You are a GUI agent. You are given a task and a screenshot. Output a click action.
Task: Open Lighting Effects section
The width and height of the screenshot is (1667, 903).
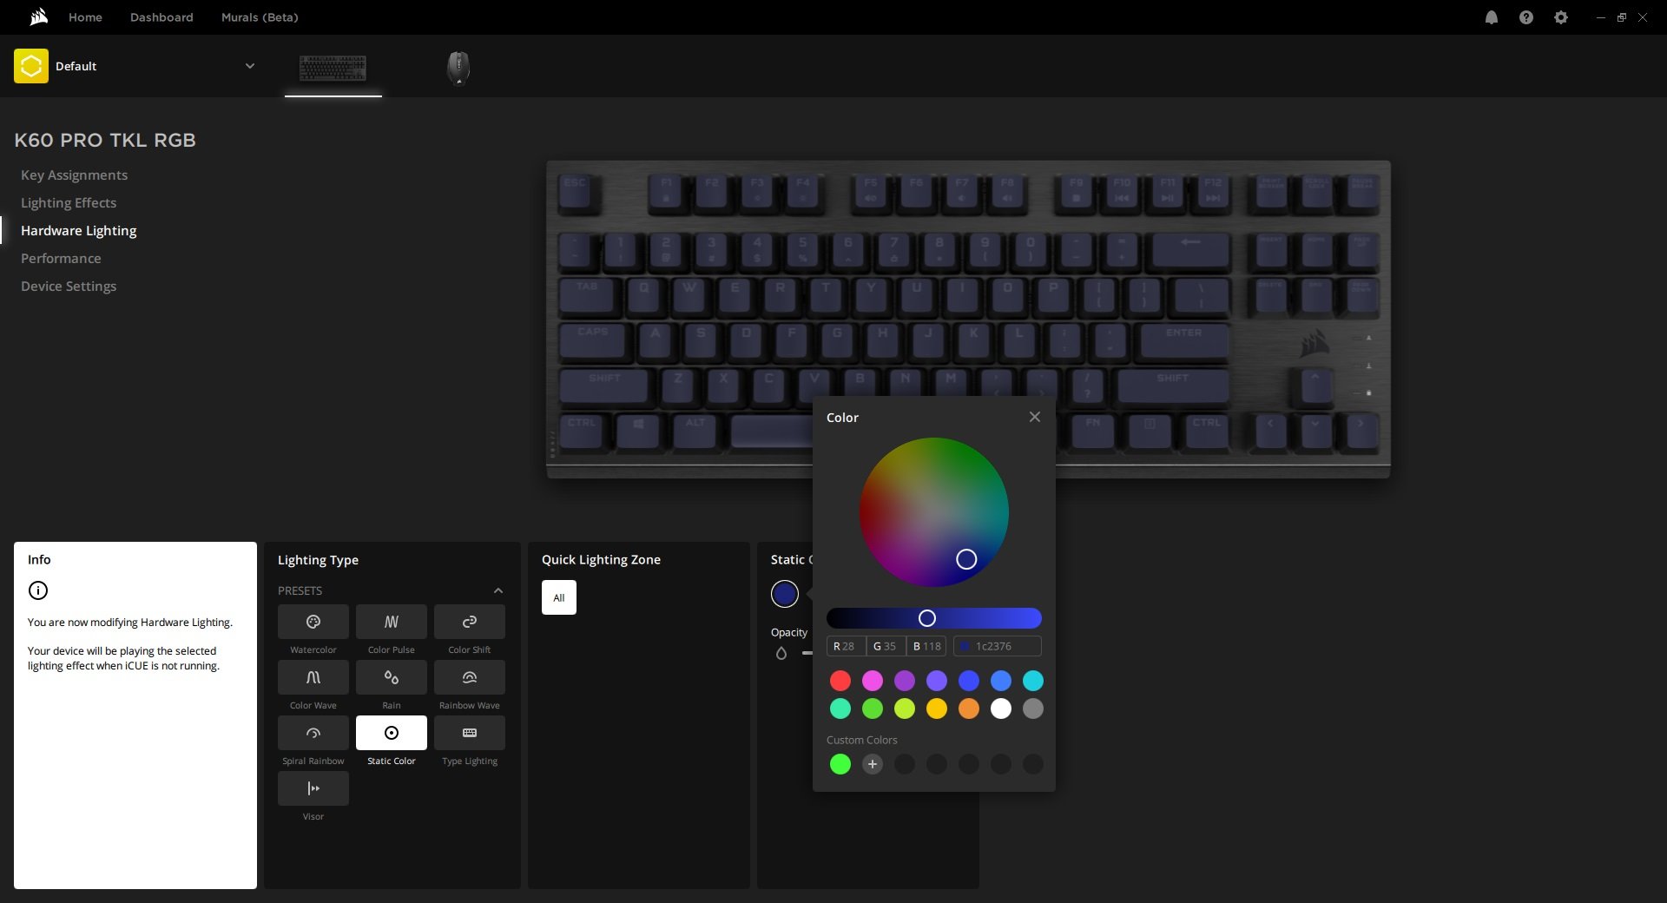click(69, 203)
